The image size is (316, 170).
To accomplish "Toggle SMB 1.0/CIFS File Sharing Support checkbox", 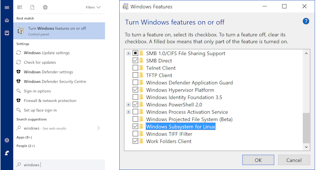I will tap(135, 53).
